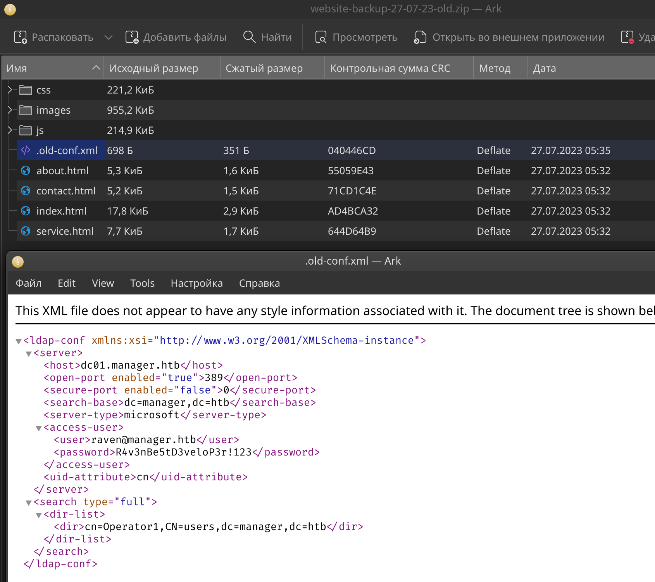This screenshot has width=655, height=582.
Task: Click the Delete (Удалить) toolbar icon
Action: click(627, 37)
